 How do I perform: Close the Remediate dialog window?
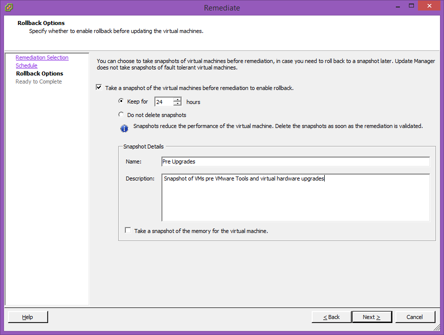tap(429, 6)
